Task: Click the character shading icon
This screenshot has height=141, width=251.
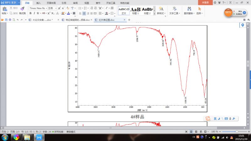Action: [x=74, y=13]
